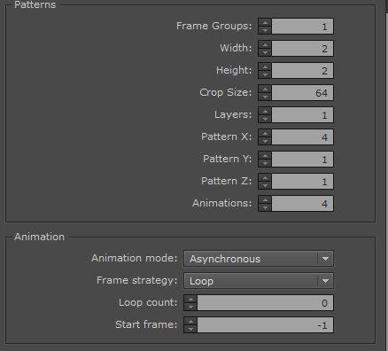This screenshot has height=351, width=388.
Task: Click the Animation group title
Action: pos(39,237)
